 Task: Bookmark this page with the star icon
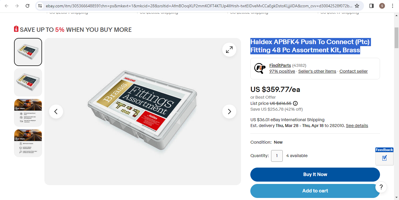click(357, 6)
